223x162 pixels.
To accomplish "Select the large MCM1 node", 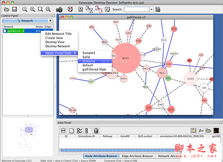I will [126, 58].
